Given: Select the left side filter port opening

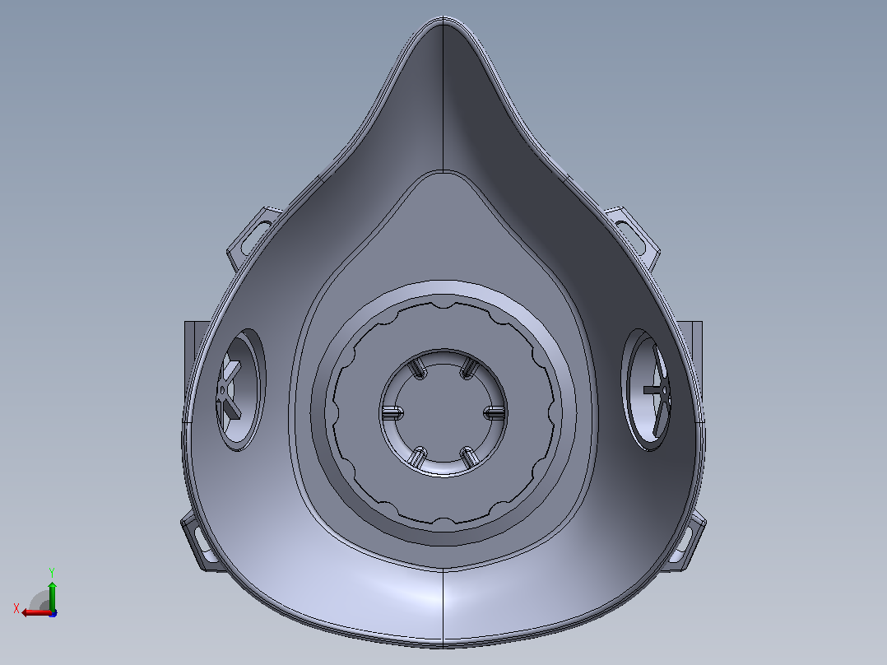Looking at the screenshot, I should [240, 389].
